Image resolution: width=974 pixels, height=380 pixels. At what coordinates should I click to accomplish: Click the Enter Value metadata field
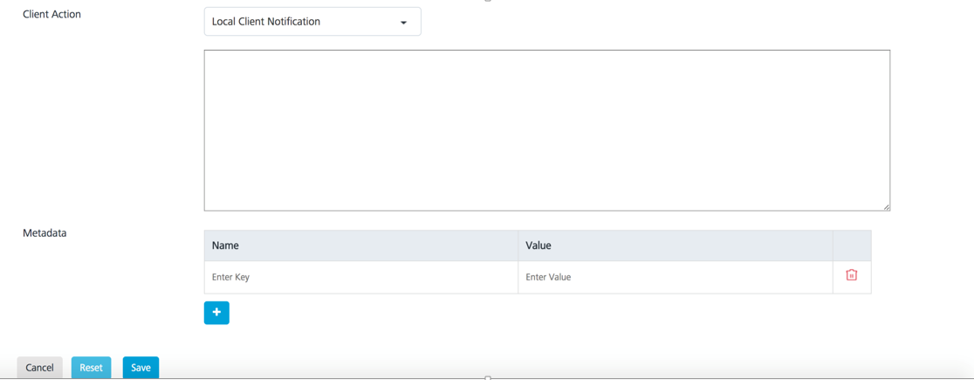(x=675, y=277)
